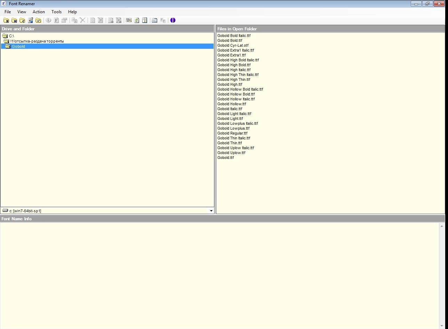This screenshot has height=329, width=448.
Task: Select file Gobold Extra1 Italic.ttf
Action: (235, 50)
